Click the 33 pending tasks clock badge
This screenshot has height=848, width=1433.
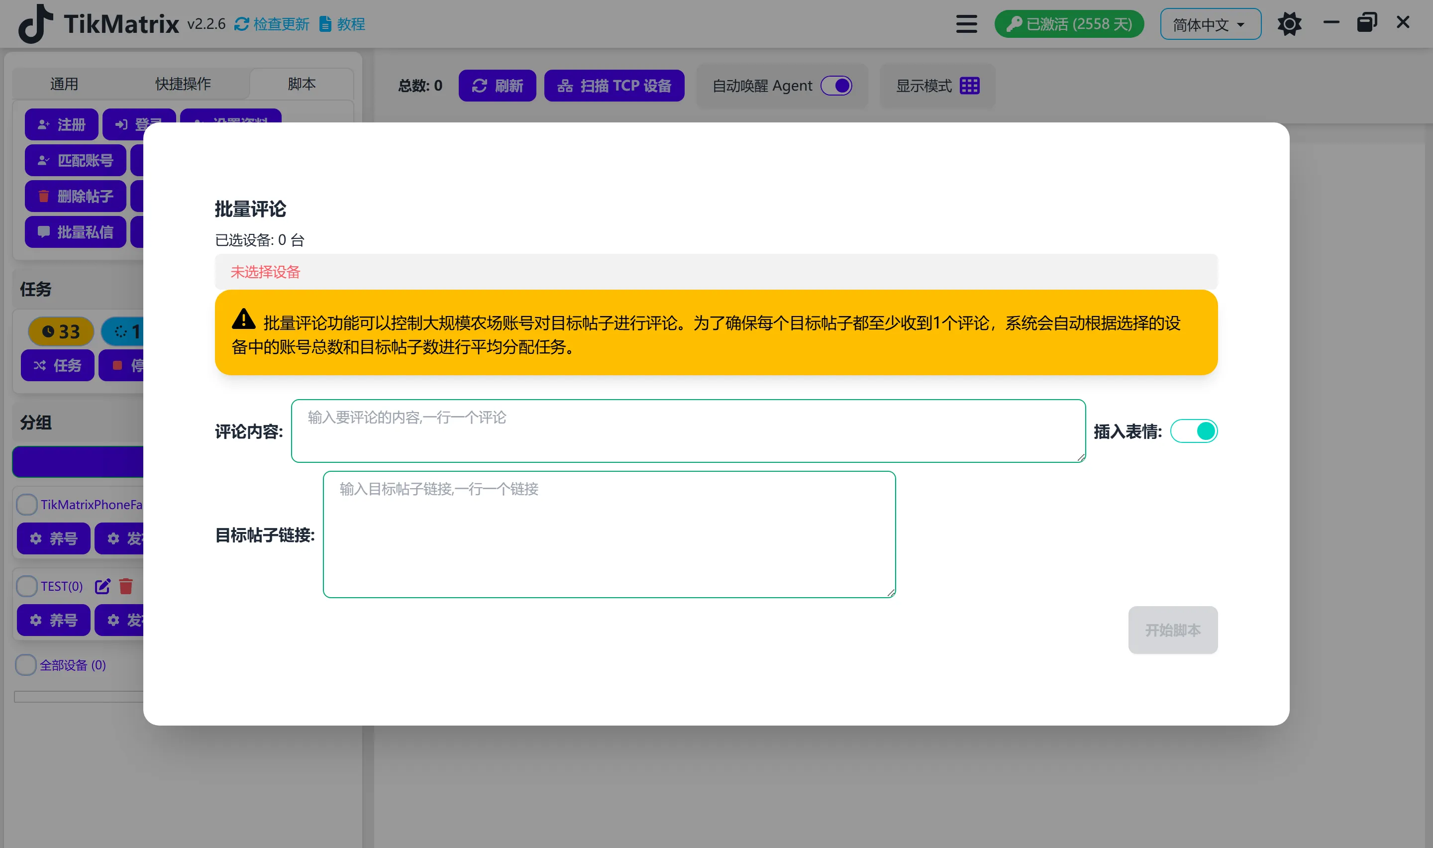pos(61,331)
